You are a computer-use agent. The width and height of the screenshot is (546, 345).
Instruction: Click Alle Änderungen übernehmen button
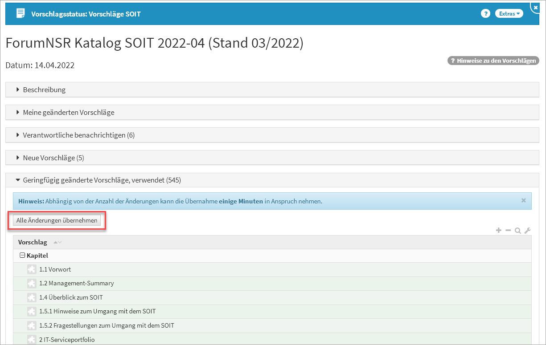tap(57, 221)
